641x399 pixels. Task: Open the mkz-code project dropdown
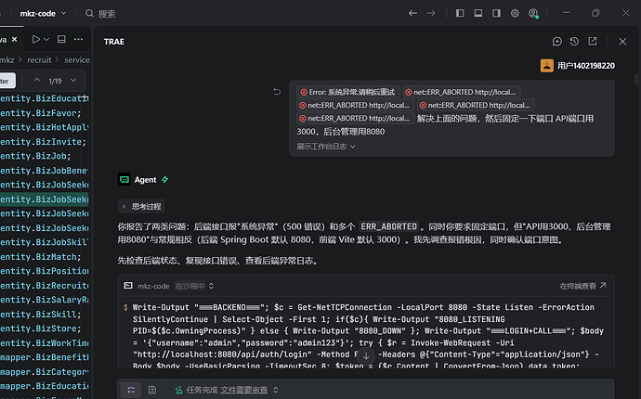coord(43,14)
